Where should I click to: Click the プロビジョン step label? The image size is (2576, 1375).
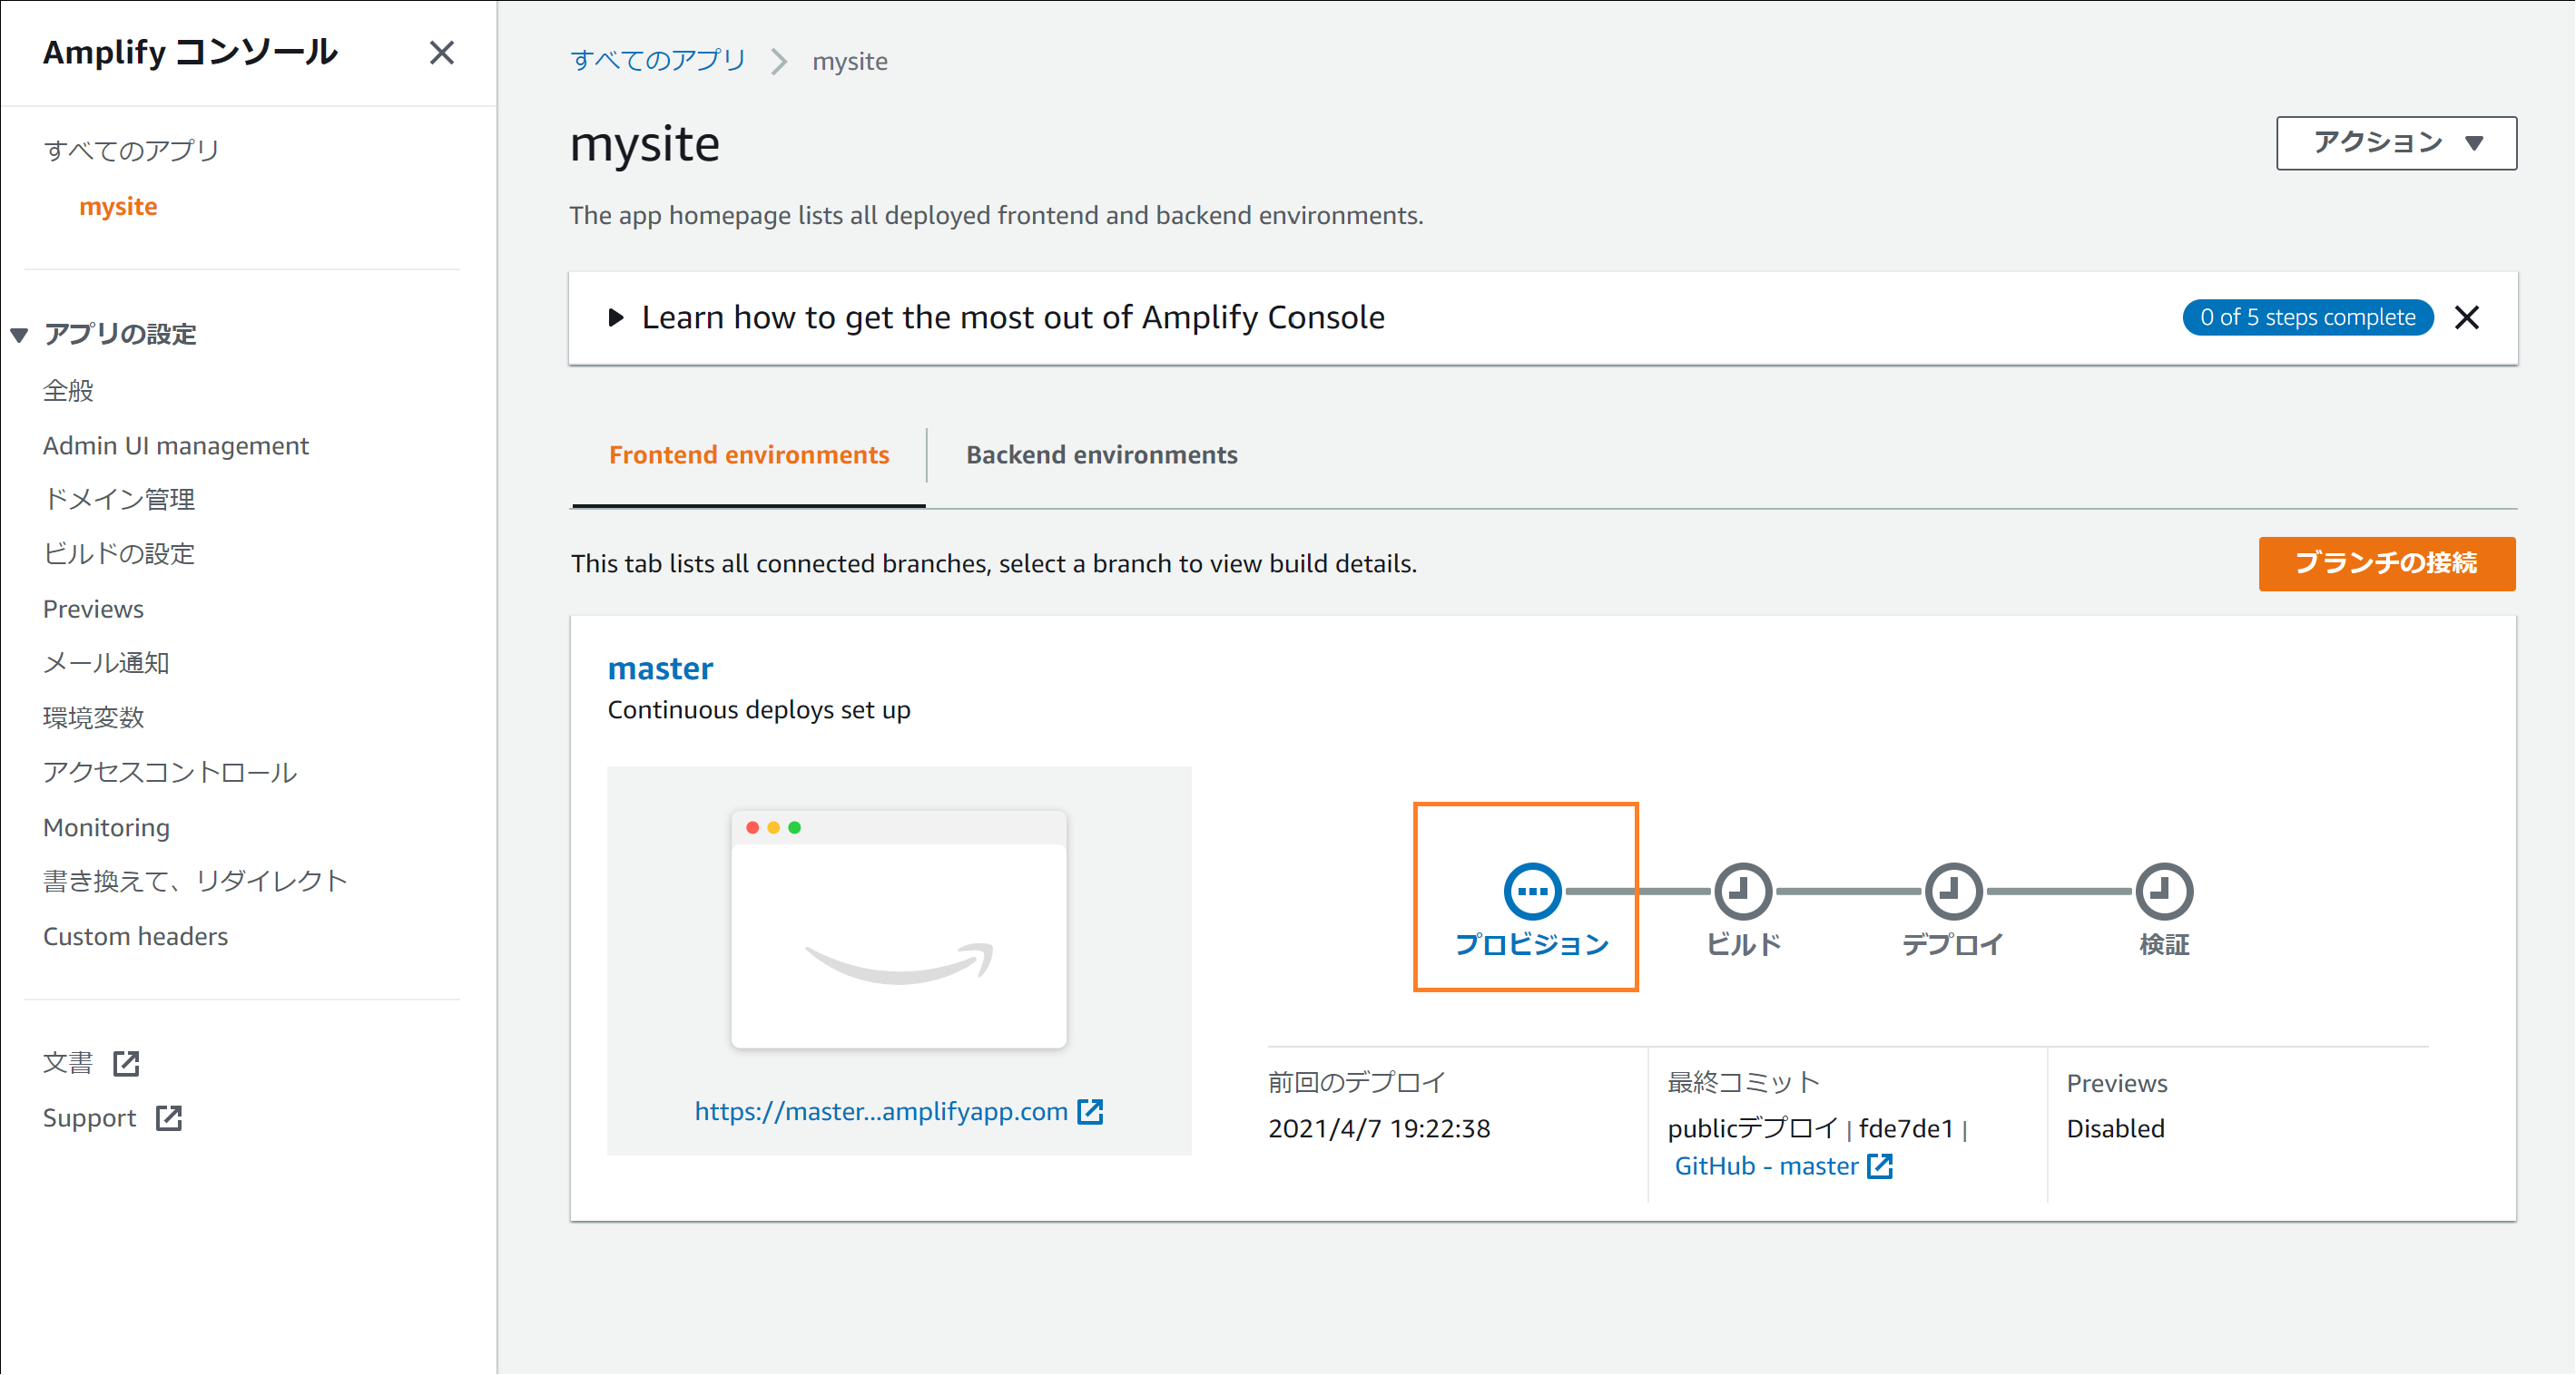click(x=1531, y=944)
